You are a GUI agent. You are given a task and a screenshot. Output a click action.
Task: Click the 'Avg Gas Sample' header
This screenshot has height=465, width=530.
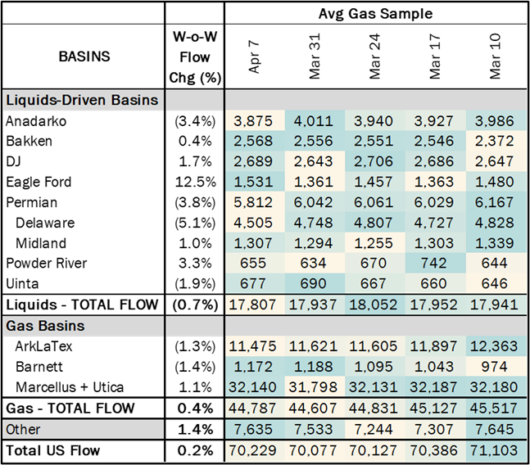point(375,14)
